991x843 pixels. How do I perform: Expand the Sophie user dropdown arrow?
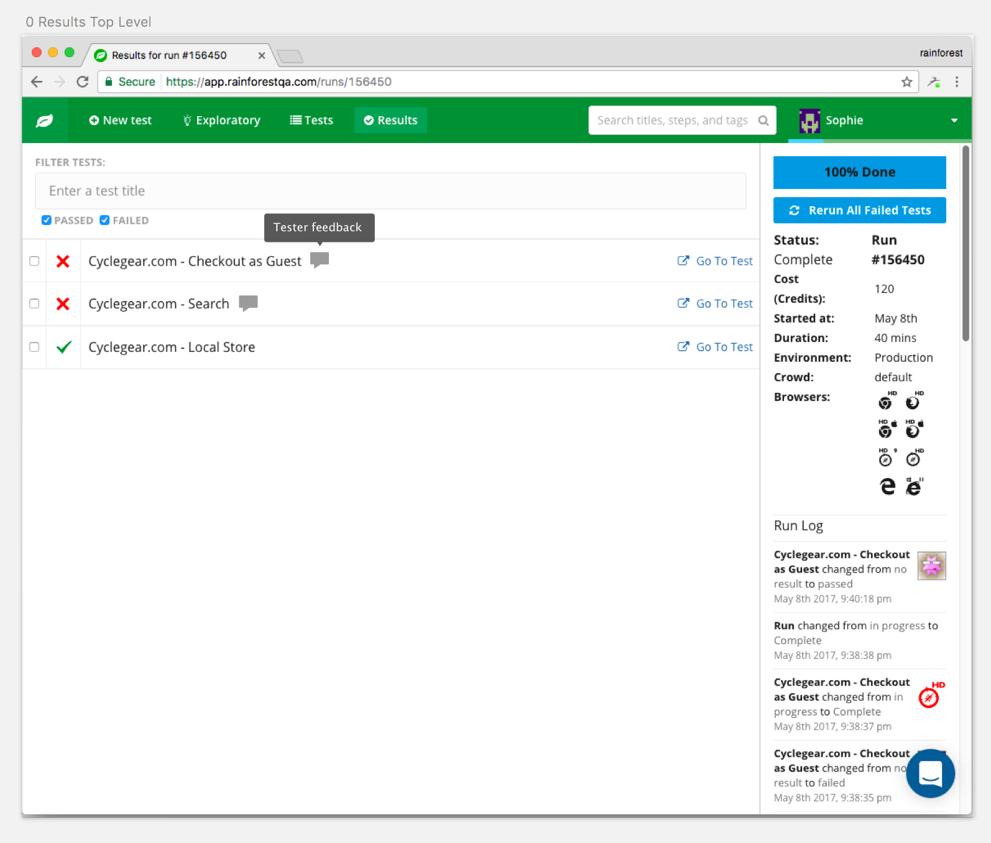(x=954, y=121)
